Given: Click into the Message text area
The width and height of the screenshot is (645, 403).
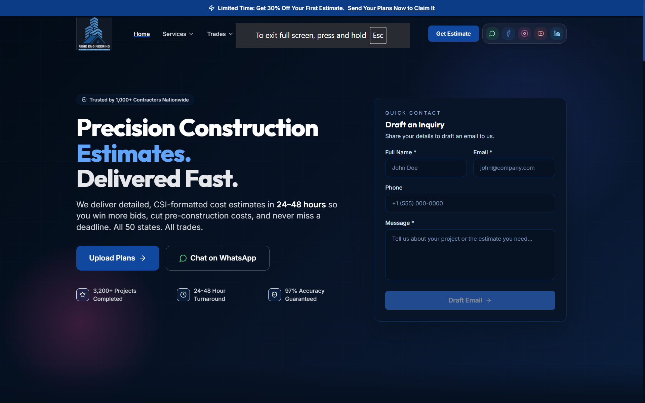Looking at the screenshot, I should click(x=470, y=254).
